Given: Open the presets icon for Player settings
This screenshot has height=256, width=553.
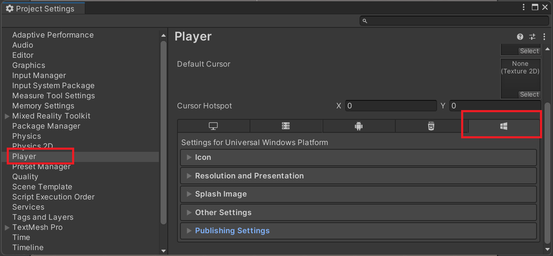Looking at the screenshot, I should tap(532, 37).
